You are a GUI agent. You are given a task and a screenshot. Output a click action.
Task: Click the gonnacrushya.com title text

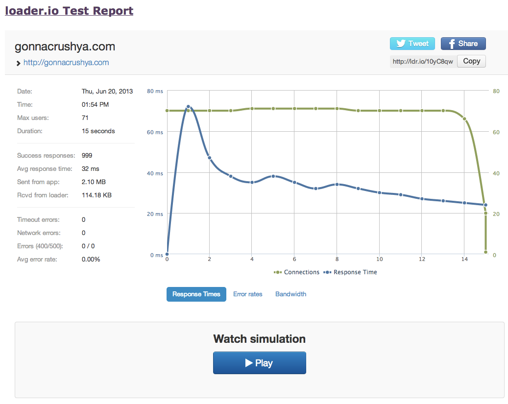pos(65,47)
